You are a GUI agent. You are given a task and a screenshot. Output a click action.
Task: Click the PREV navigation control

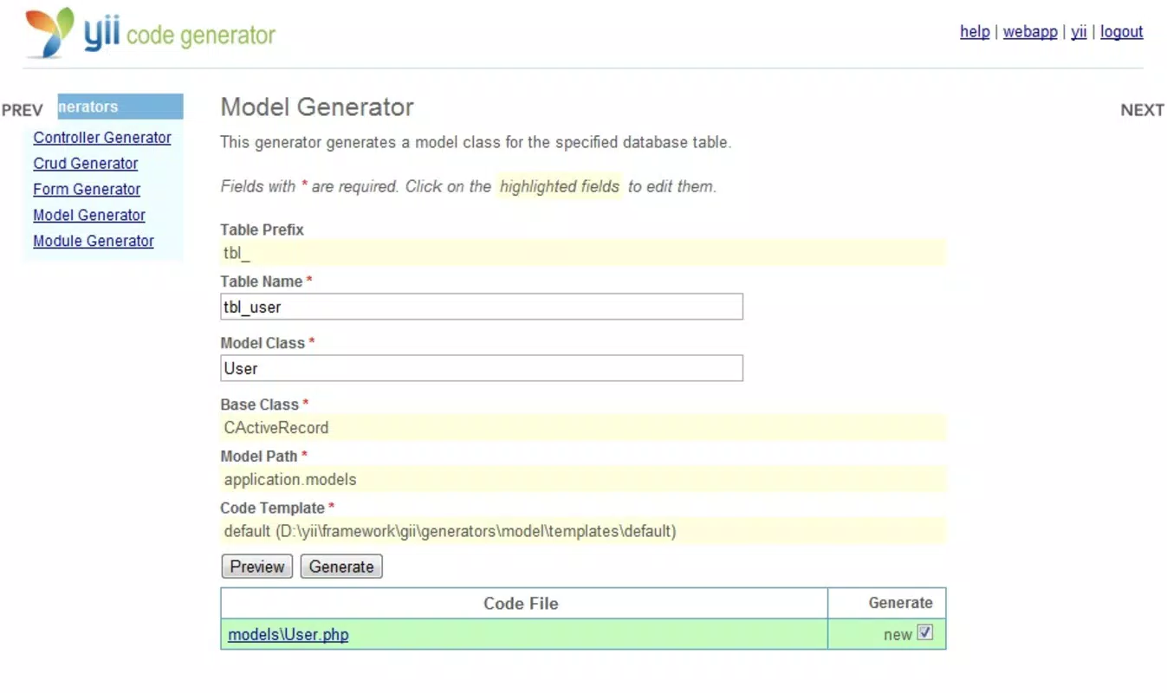click(23, 111)
